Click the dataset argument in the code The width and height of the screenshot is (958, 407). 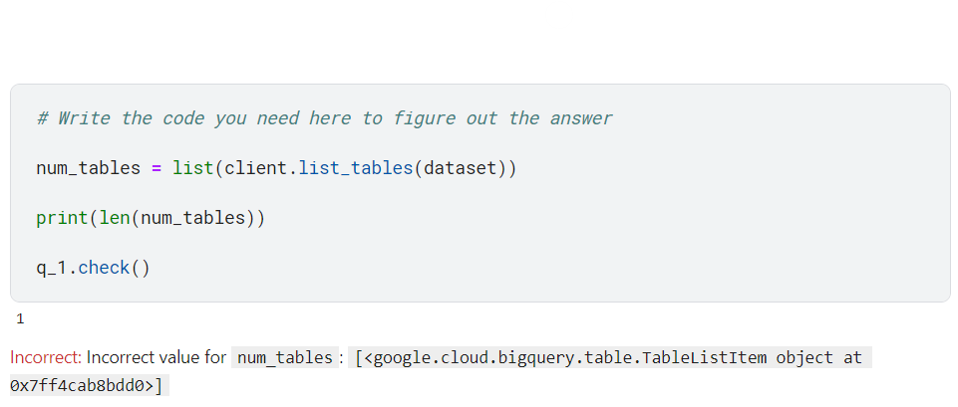(x=461, y=168)
